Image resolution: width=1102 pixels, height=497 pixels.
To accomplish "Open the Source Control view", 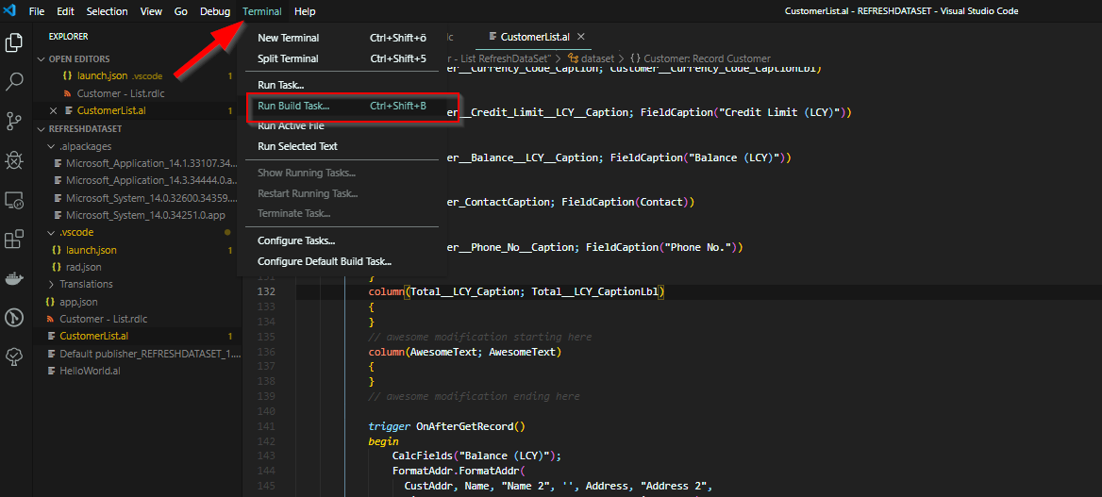I will (x=14, y=121).
